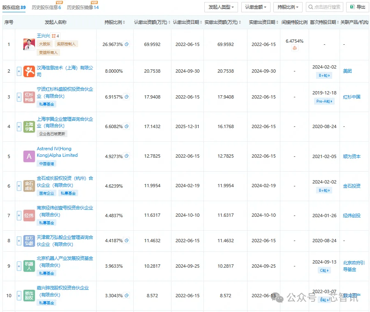Click 王兴兴 avatar photo
370x312 pixels.
(29, 44)
